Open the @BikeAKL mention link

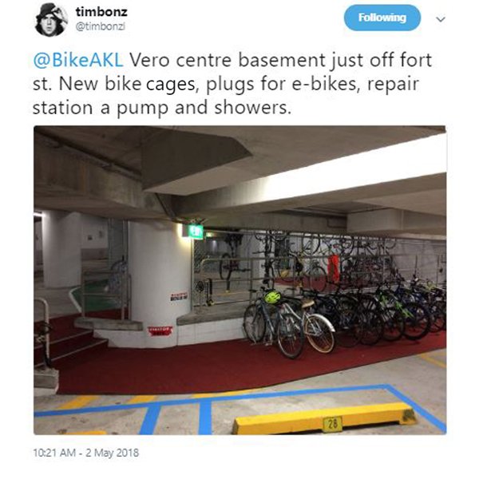coord(78,60)
